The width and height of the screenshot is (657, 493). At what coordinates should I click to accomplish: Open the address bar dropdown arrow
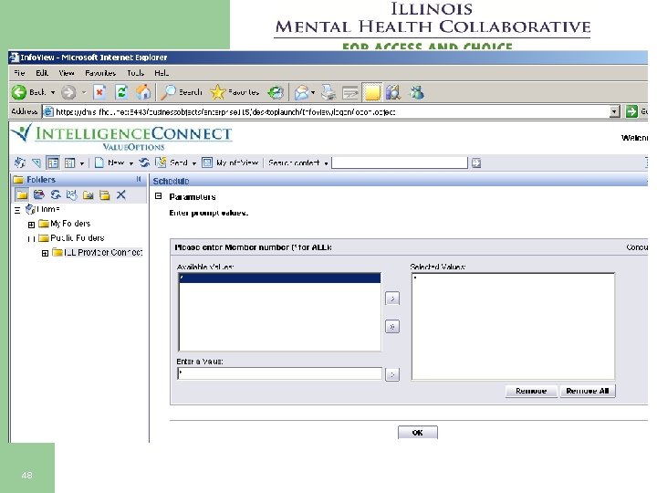[x=614, y=111]
